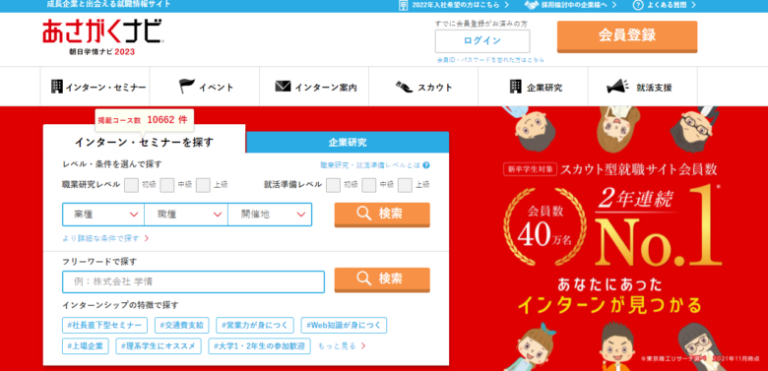This screenshot has width=768, height=371.
Task: Open the イベント menu item
Action: coord(205,87)
